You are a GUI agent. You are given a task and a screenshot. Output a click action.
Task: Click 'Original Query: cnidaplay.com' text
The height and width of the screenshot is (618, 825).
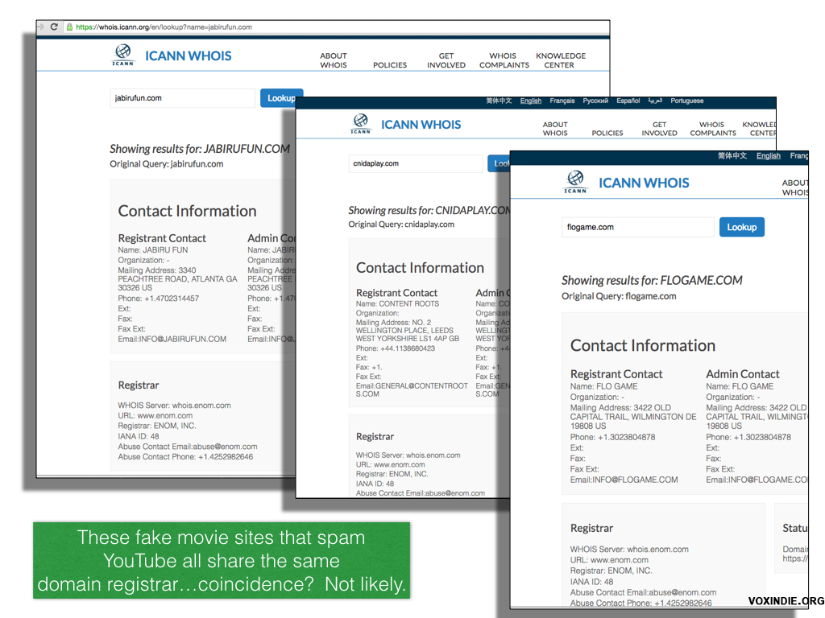[401, 225]
